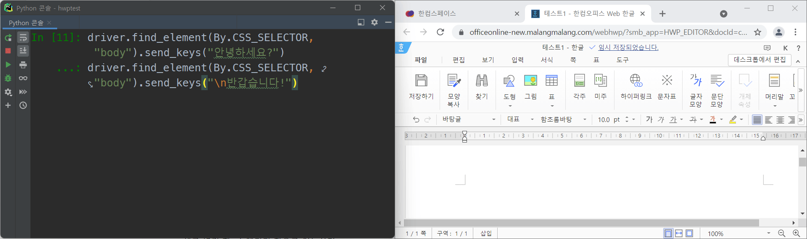Screen dimensions: 807x239
Task: Open 찾기 find tool
Action: pos(482,87)
